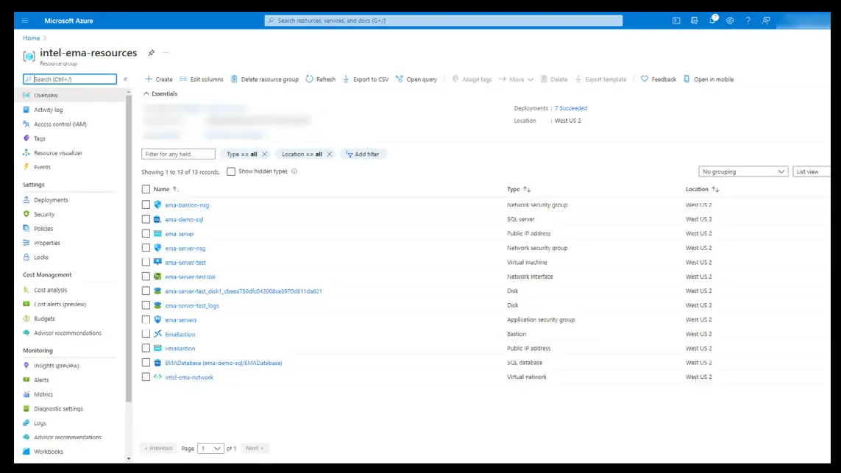
Task: Remove the Location == all filter
Action: coord(330,154)
